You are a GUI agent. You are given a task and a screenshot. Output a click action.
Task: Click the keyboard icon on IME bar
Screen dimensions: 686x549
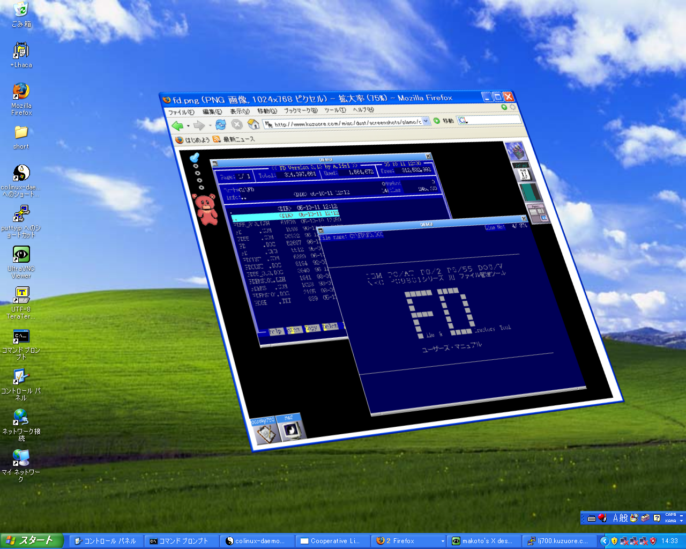point(592,518)
